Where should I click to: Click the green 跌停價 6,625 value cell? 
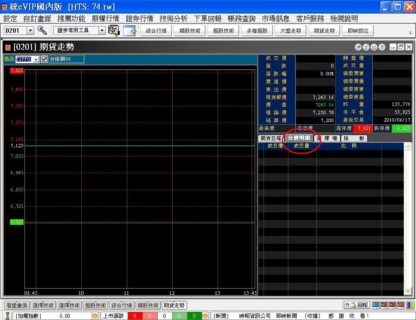(402, 128)
